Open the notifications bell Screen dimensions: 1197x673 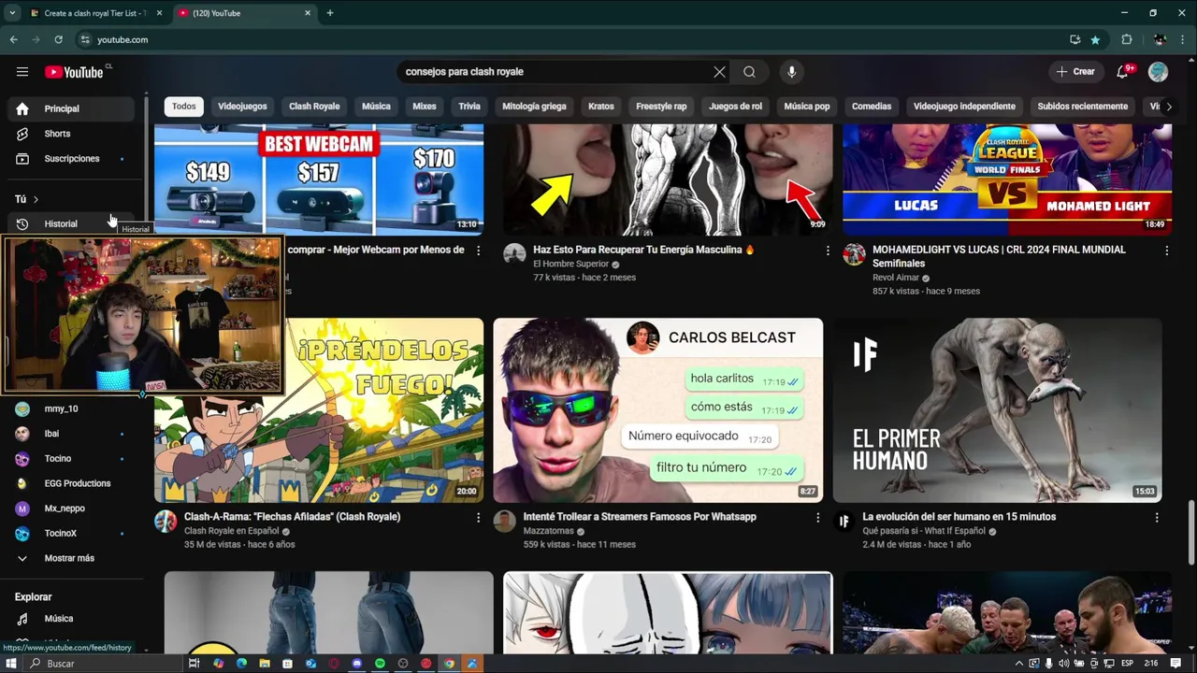1123,72
